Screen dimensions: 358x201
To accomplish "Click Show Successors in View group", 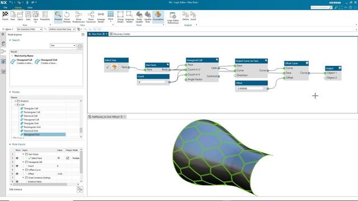I will point(91,17).
